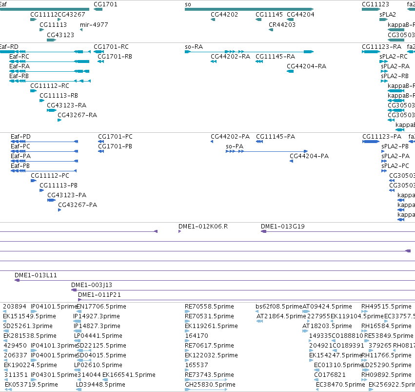Click the DME1-012K06.R clone label

tap(203, 227)
